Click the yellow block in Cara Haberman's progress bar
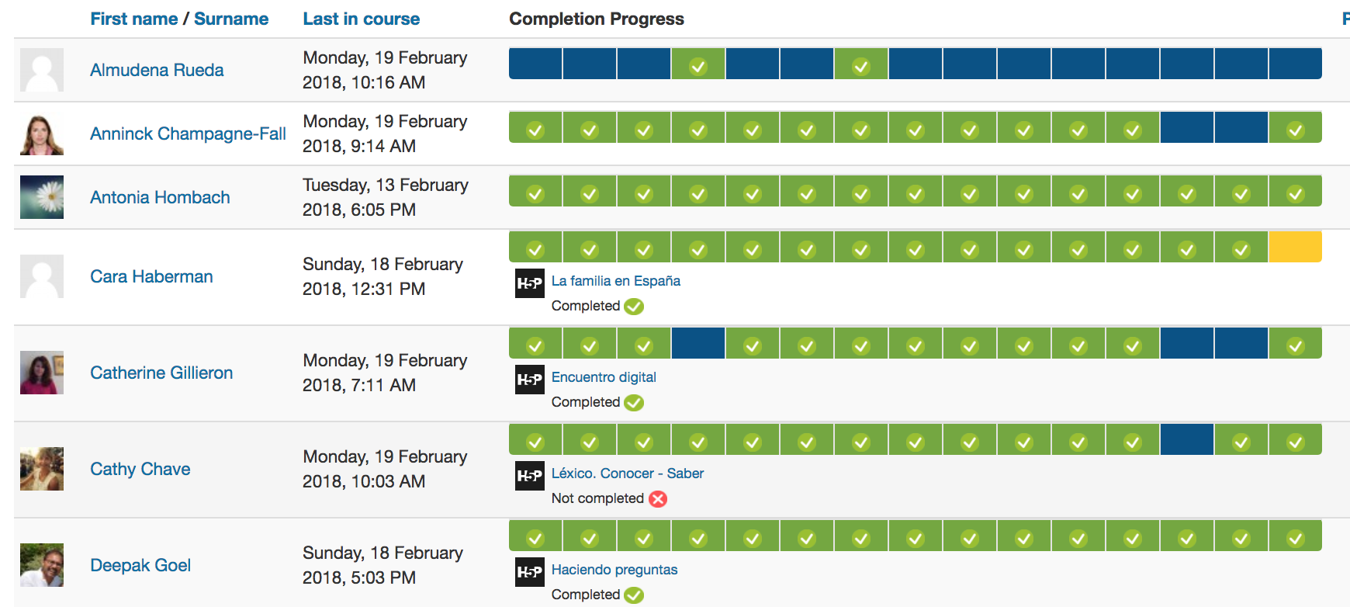The width and height of the screenshot is (1350, 607). point(1295,247)
